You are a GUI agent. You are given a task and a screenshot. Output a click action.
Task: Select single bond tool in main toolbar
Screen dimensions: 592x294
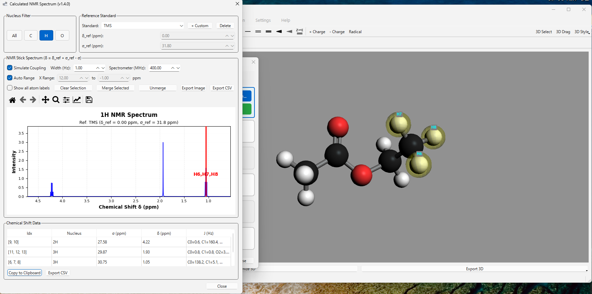pyautogui.click(x=248, y=32)
